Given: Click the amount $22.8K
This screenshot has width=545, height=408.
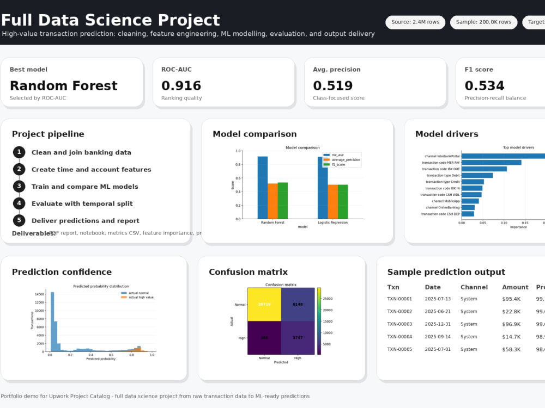Looking at the screenshot, I should coord(511,311).
